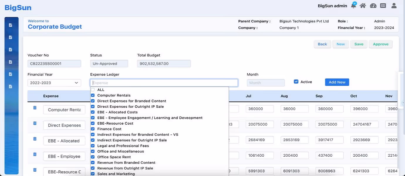The height and width of the screenshot is (176, 405).
Task: Edit Aug value 6091303
Action: 295,171
